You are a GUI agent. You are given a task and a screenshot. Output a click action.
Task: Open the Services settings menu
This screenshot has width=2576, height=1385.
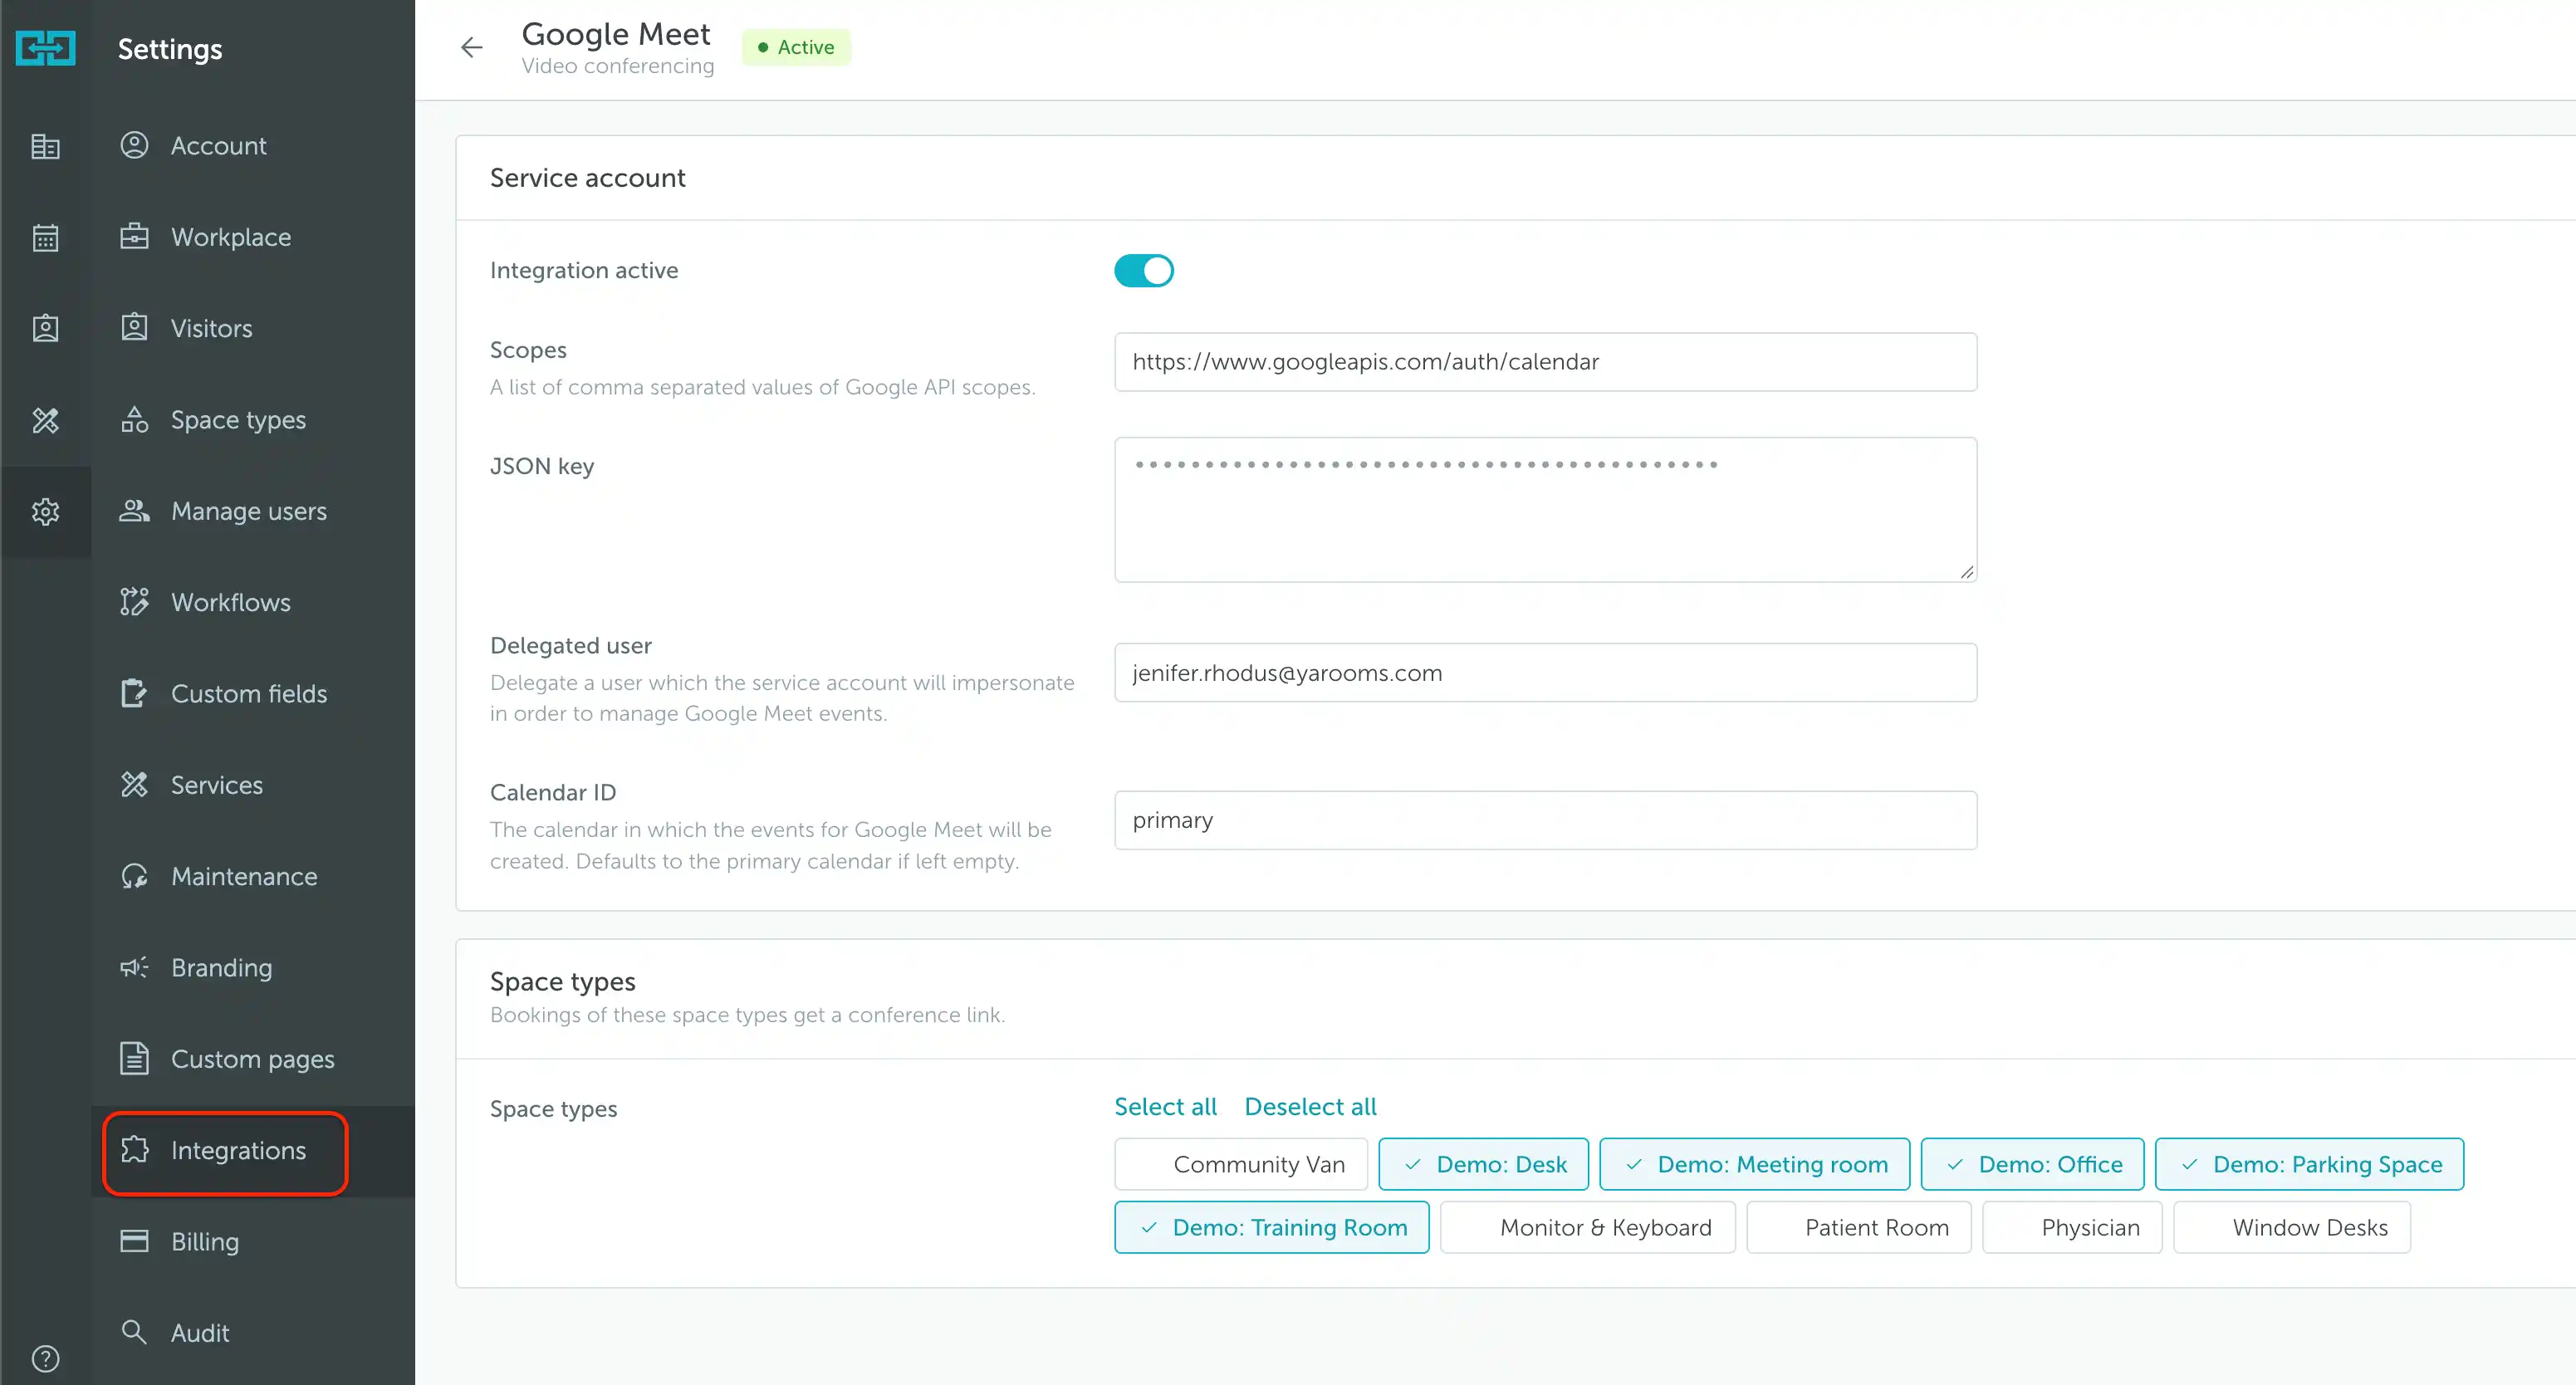pos(253,785)
